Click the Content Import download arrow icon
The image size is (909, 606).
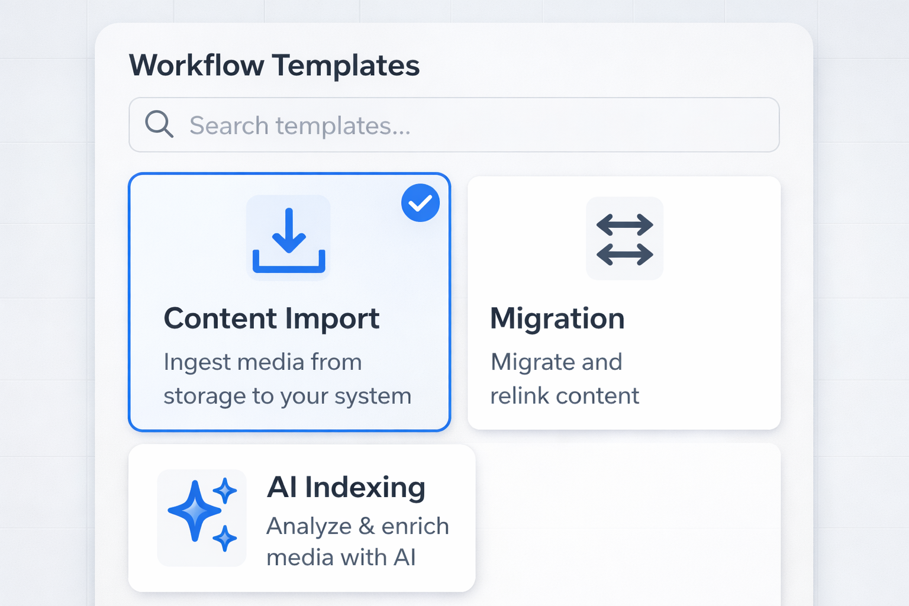289,238
